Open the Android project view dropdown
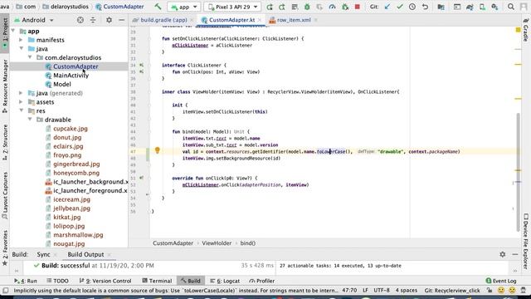531x299 pixels. [34, 20]
